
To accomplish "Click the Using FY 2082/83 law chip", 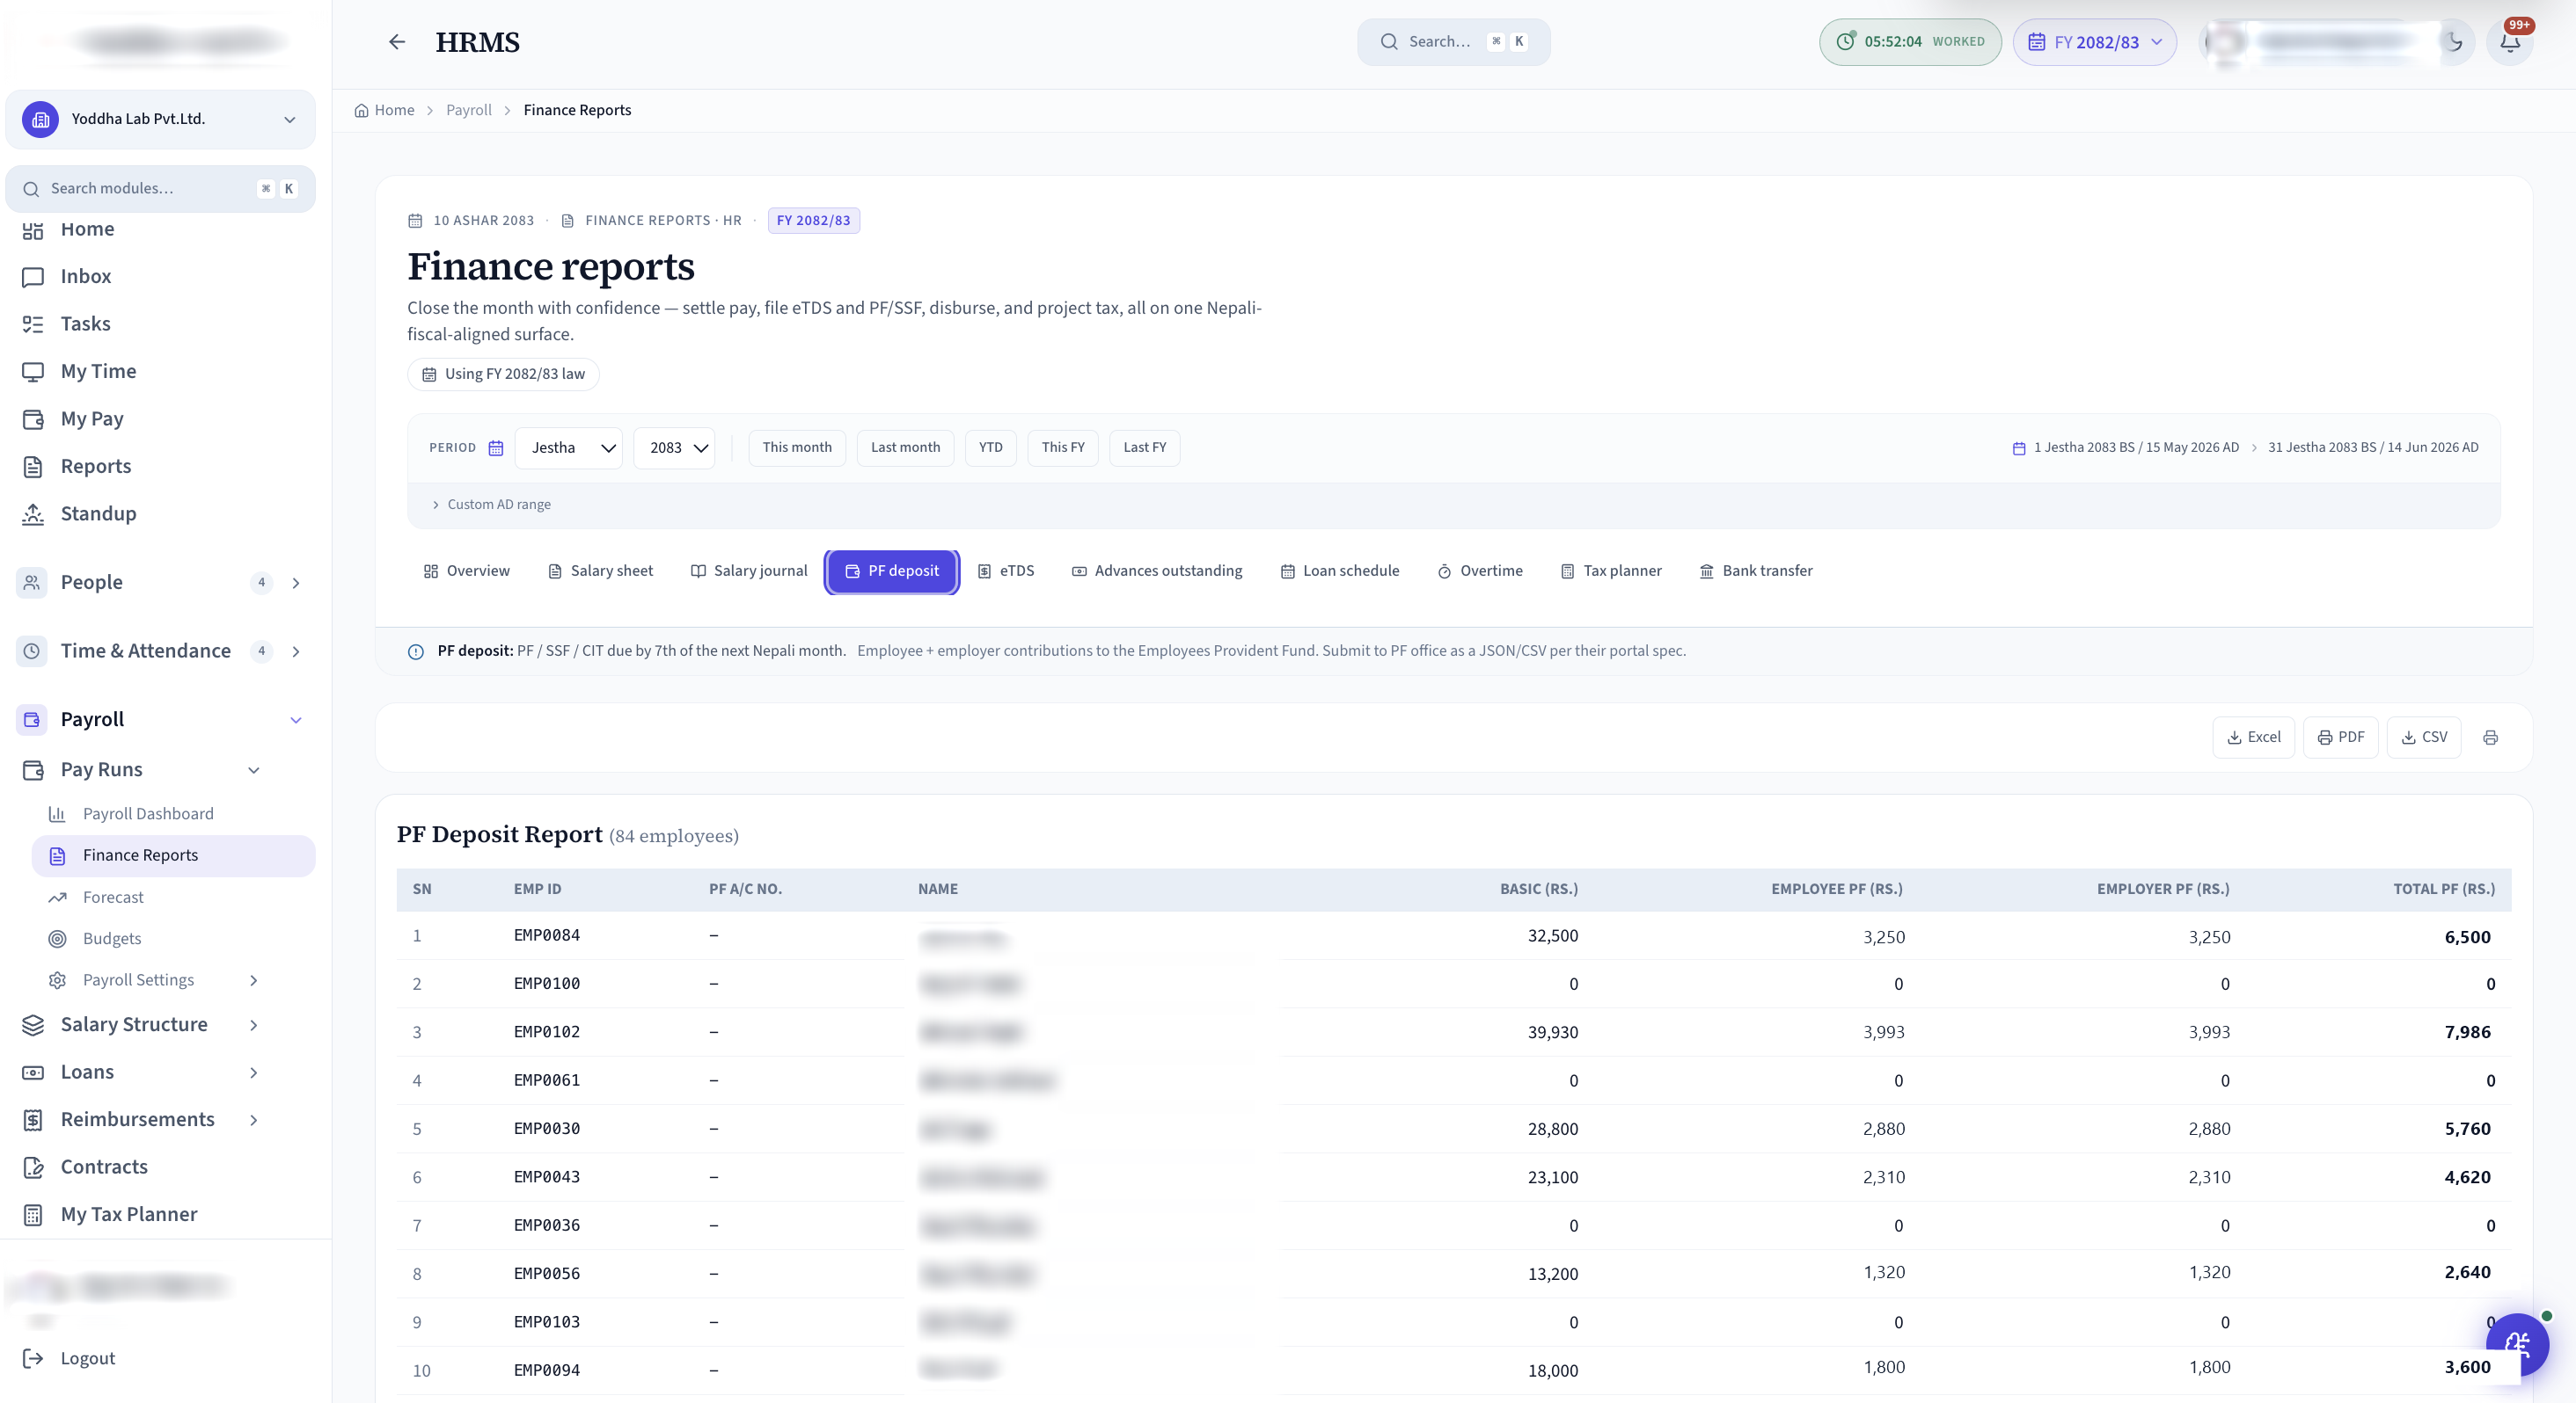I will pyautogui.click(x=503, y=374).
